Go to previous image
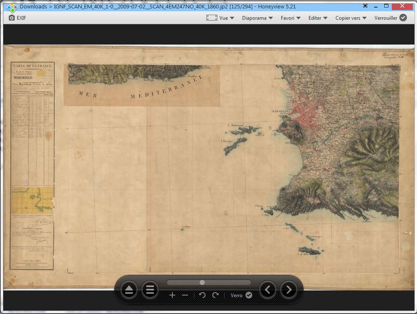 tap(268, 290)
